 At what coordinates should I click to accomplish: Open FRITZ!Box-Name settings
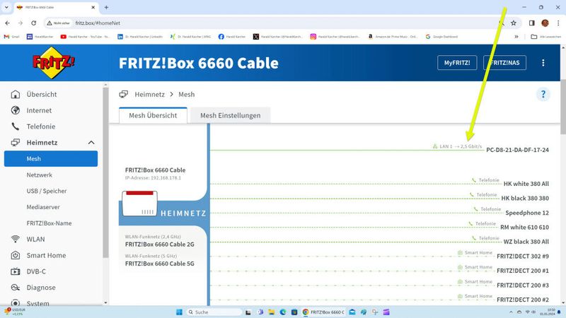[49, 223]
